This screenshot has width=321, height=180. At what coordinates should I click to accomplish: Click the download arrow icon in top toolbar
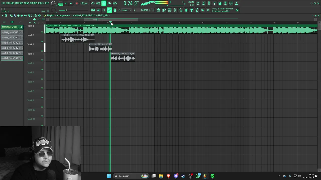[x=236, y=3]
